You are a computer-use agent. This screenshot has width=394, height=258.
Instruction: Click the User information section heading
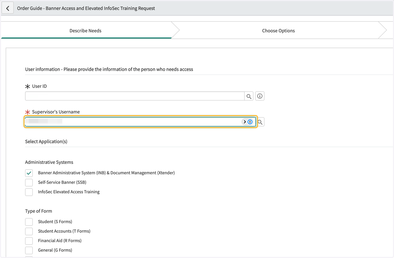(109, 69)
